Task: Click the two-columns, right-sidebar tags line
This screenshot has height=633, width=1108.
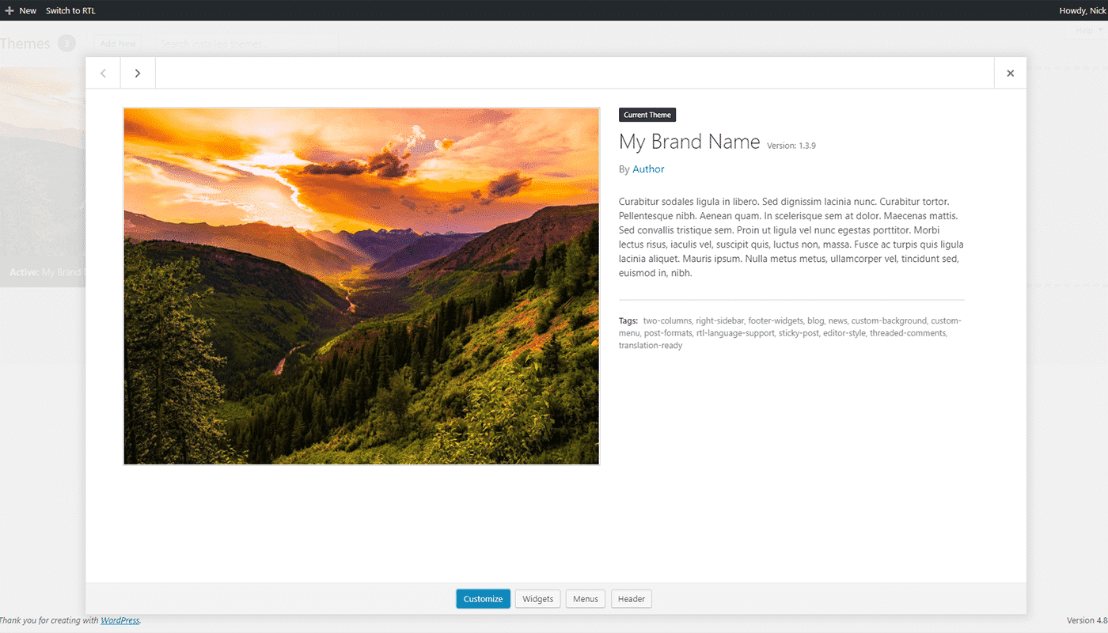Action: click(791, 333)
